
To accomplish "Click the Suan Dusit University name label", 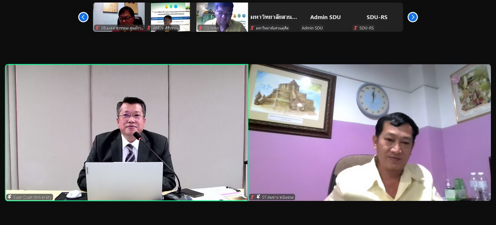I will click(x=32, y=197).
